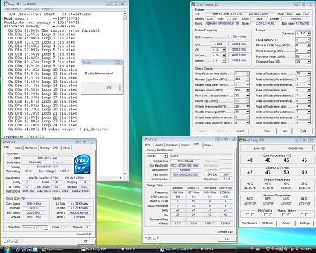Click the Hide button in CPU-Tweaker
Screen dimensions: 316x253
[x=267, y=131]
